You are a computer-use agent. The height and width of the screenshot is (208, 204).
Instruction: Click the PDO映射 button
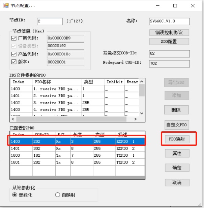177,139
